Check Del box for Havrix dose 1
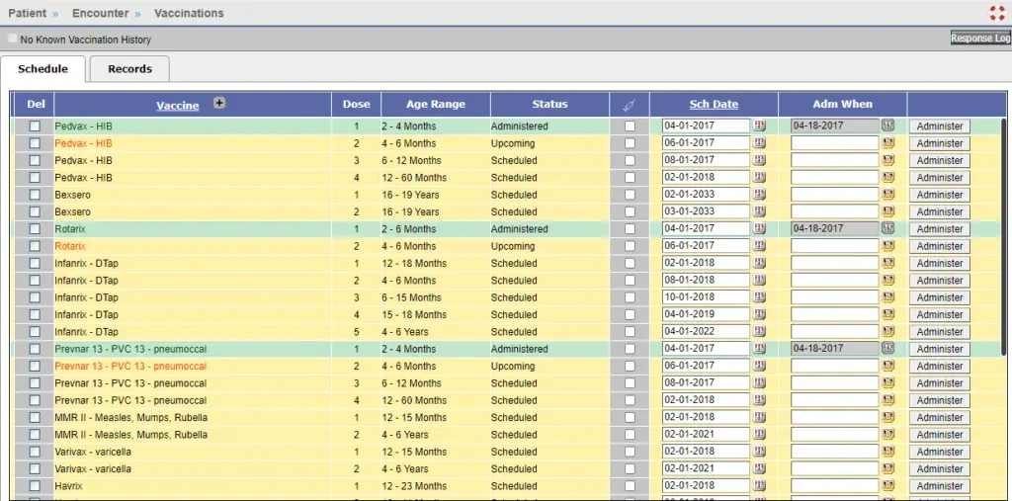Screen dimensions: 1012x501 pyautogui.click(x=35, y=485)
